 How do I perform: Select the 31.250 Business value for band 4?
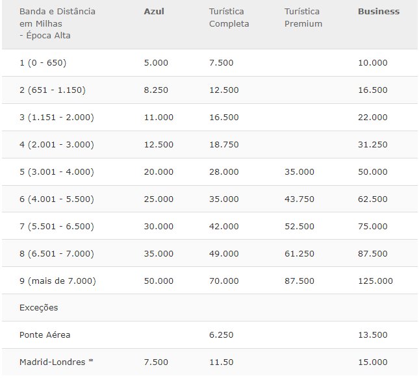(373, 145)
